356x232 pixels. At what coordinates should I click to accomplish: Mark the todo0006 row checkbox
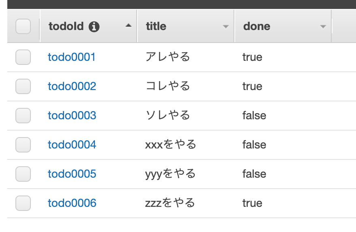click(23, 203)
